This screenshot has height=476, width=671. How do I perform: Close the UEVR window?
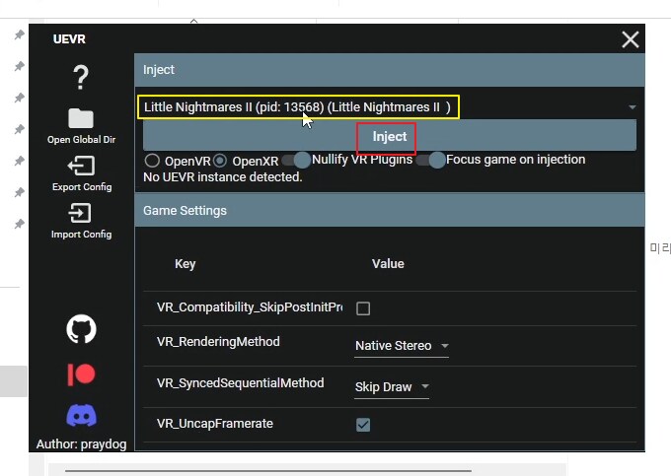point(630,39)
